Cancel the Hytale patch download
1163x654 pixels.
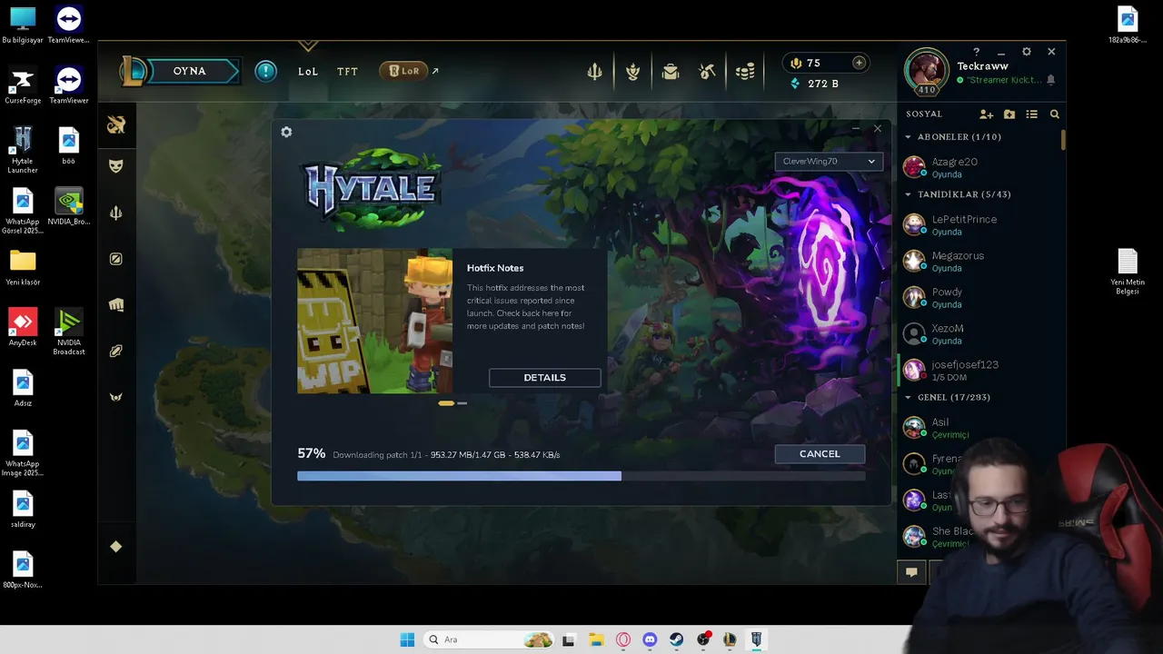820,454
